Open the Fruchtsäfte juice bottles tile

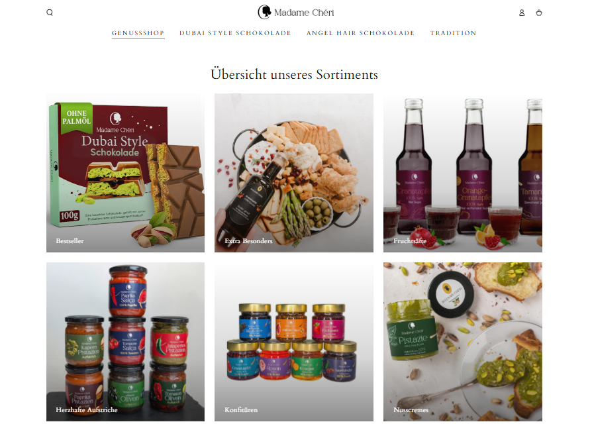[x=462, y=173]
